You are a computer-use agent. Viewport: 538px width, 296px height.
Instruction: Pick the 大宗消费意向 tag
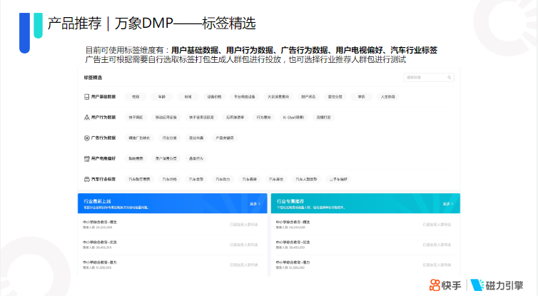[278, 97]
